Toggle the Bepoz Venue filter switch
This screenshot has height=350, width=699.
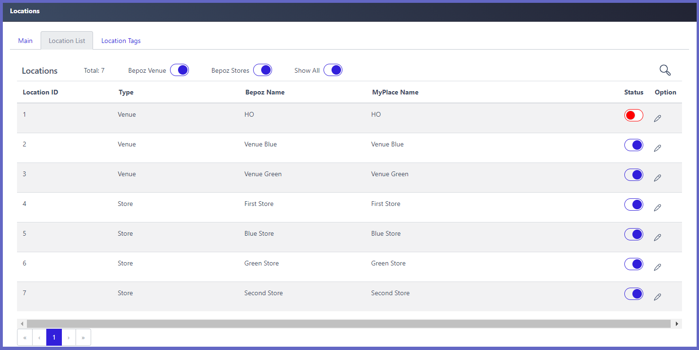point(179,70)
